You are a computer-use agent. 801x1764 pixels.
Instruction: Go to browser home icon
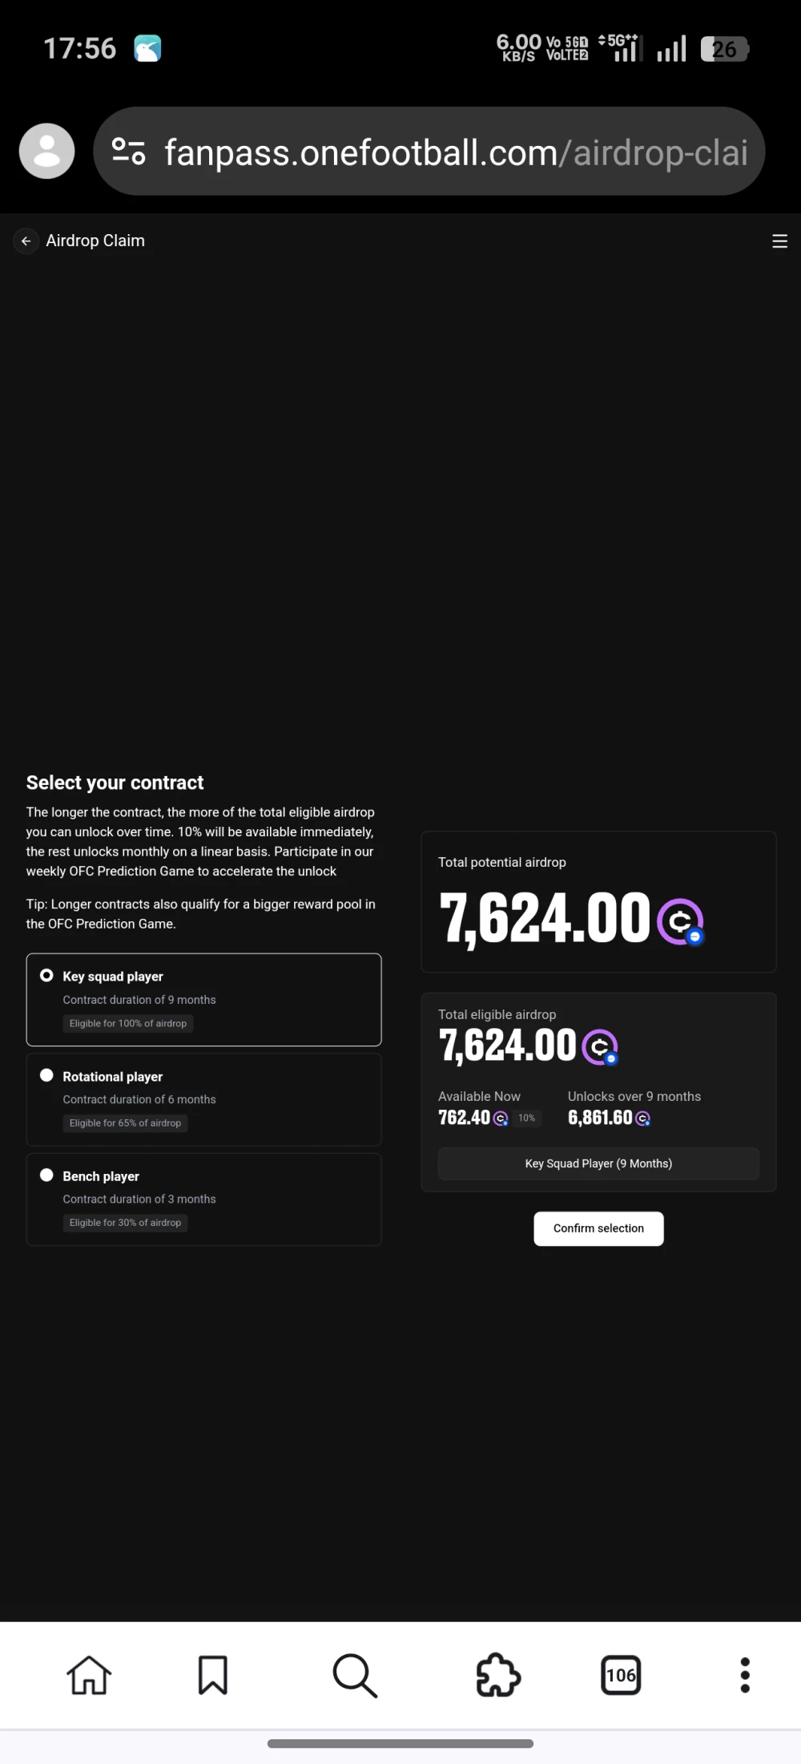point(89,1675)
